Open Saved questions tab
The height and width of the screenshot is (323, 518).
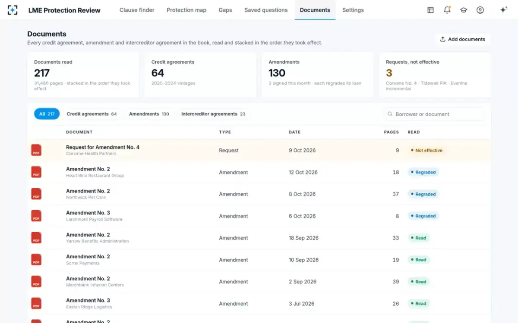pos(266,10)
